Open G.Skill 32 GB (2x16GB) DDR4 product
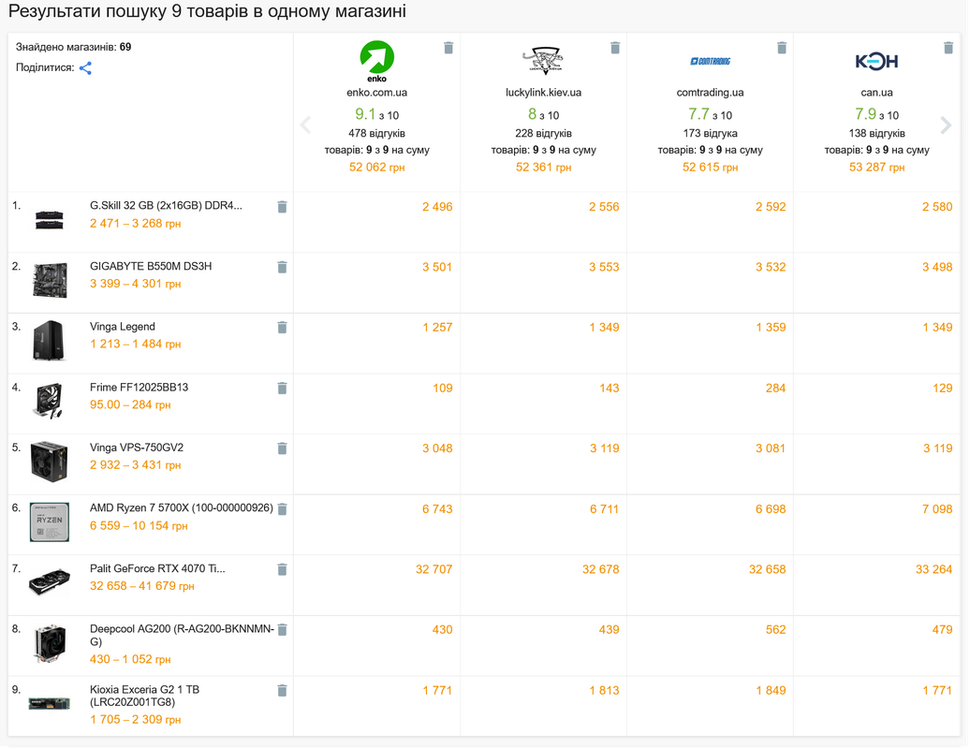 166,205
